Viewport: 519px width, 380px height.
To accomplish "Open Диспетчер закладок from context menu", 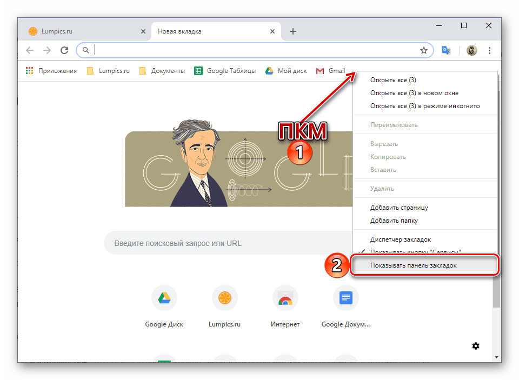I will pyautogui.click(x=425, y=239).
